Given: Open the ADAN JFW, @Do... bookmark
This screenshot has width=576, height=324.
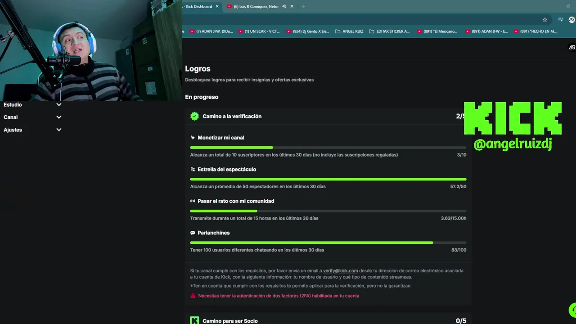Looking at the screenshot, I should (211, 31).
